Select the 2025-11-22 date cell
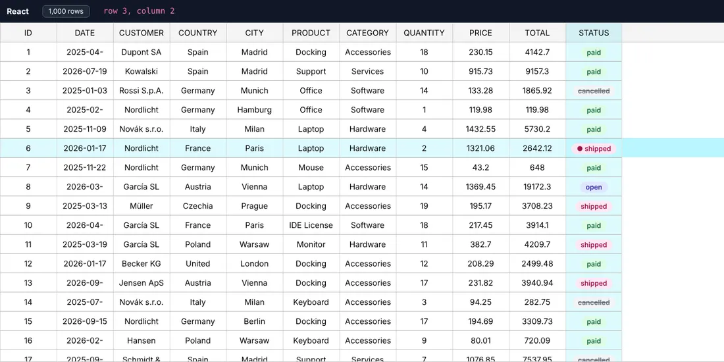The image size is (724, 362). pyautogui.click(x=85, y=168)
